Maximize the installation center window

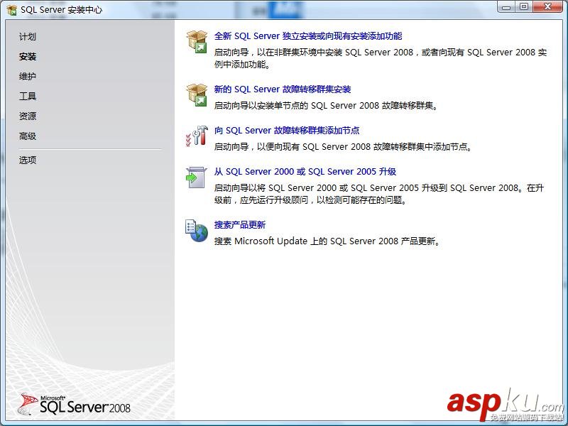point(524,7)
